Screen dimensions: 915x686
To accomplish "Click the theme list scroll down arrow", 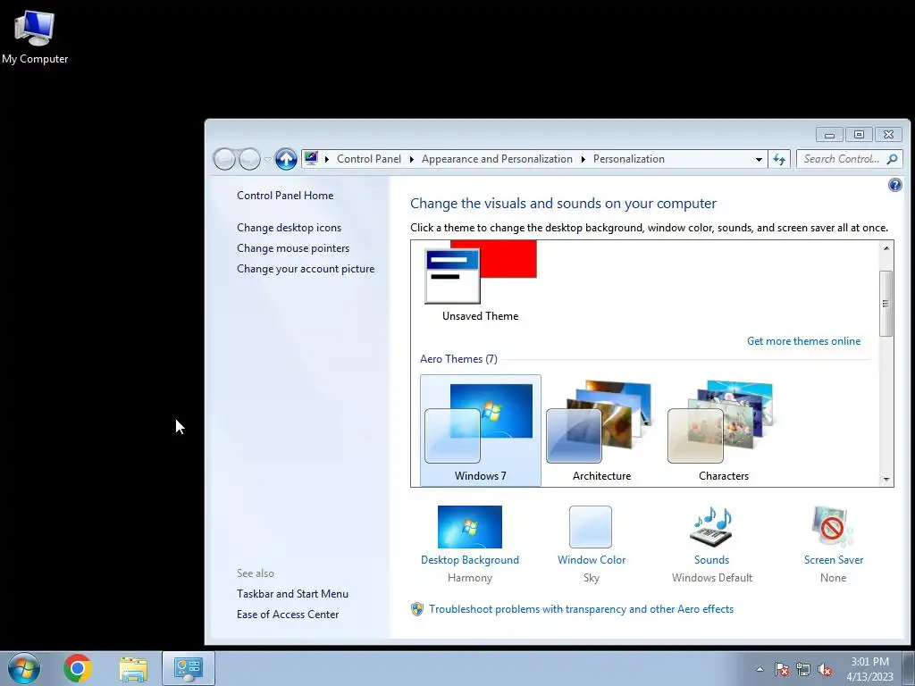I will tap(886, 479).
